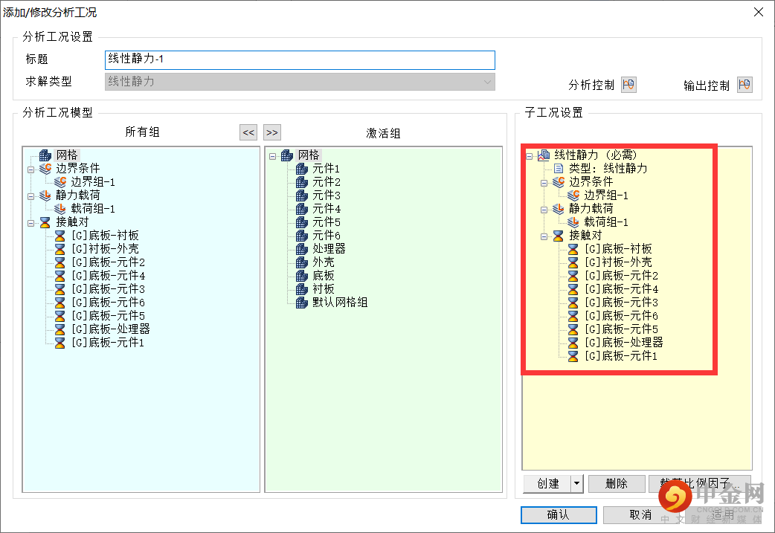The image size is (775, 533).
Task: Click the >> move-to-active-groups button
Action: click(271, 132)
